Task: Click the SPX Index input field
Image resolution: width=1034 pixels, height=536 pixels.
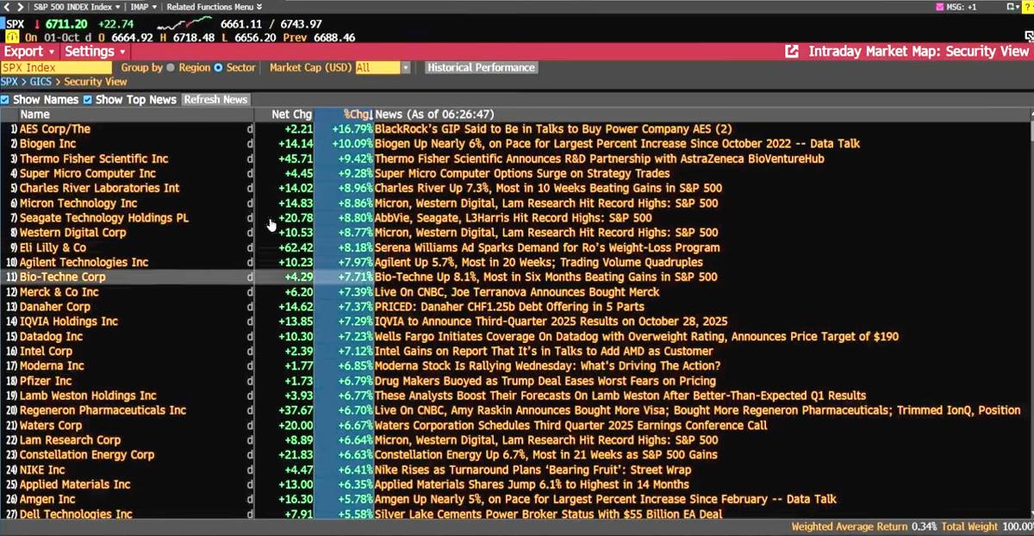Action: click(56, 68)
